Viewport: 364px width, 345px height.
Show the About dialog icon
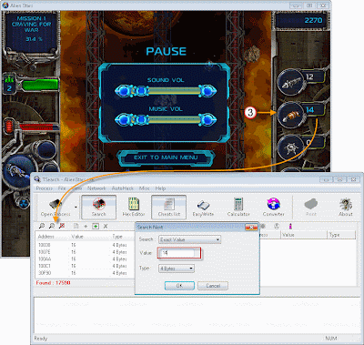346,207
